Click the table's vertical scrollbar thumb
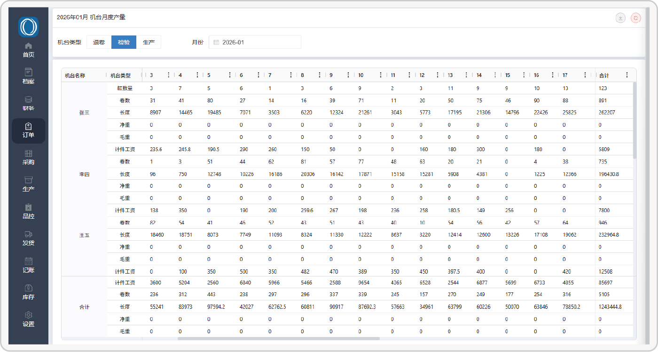The image size is (658, 352). pyautogui.click(x=634, y=121)
